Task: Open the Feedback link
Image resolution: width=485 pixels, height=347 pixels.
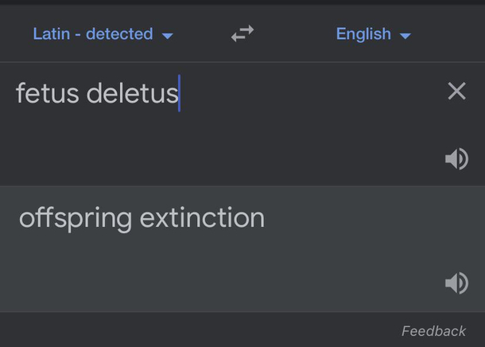Action: coord(433,331)
